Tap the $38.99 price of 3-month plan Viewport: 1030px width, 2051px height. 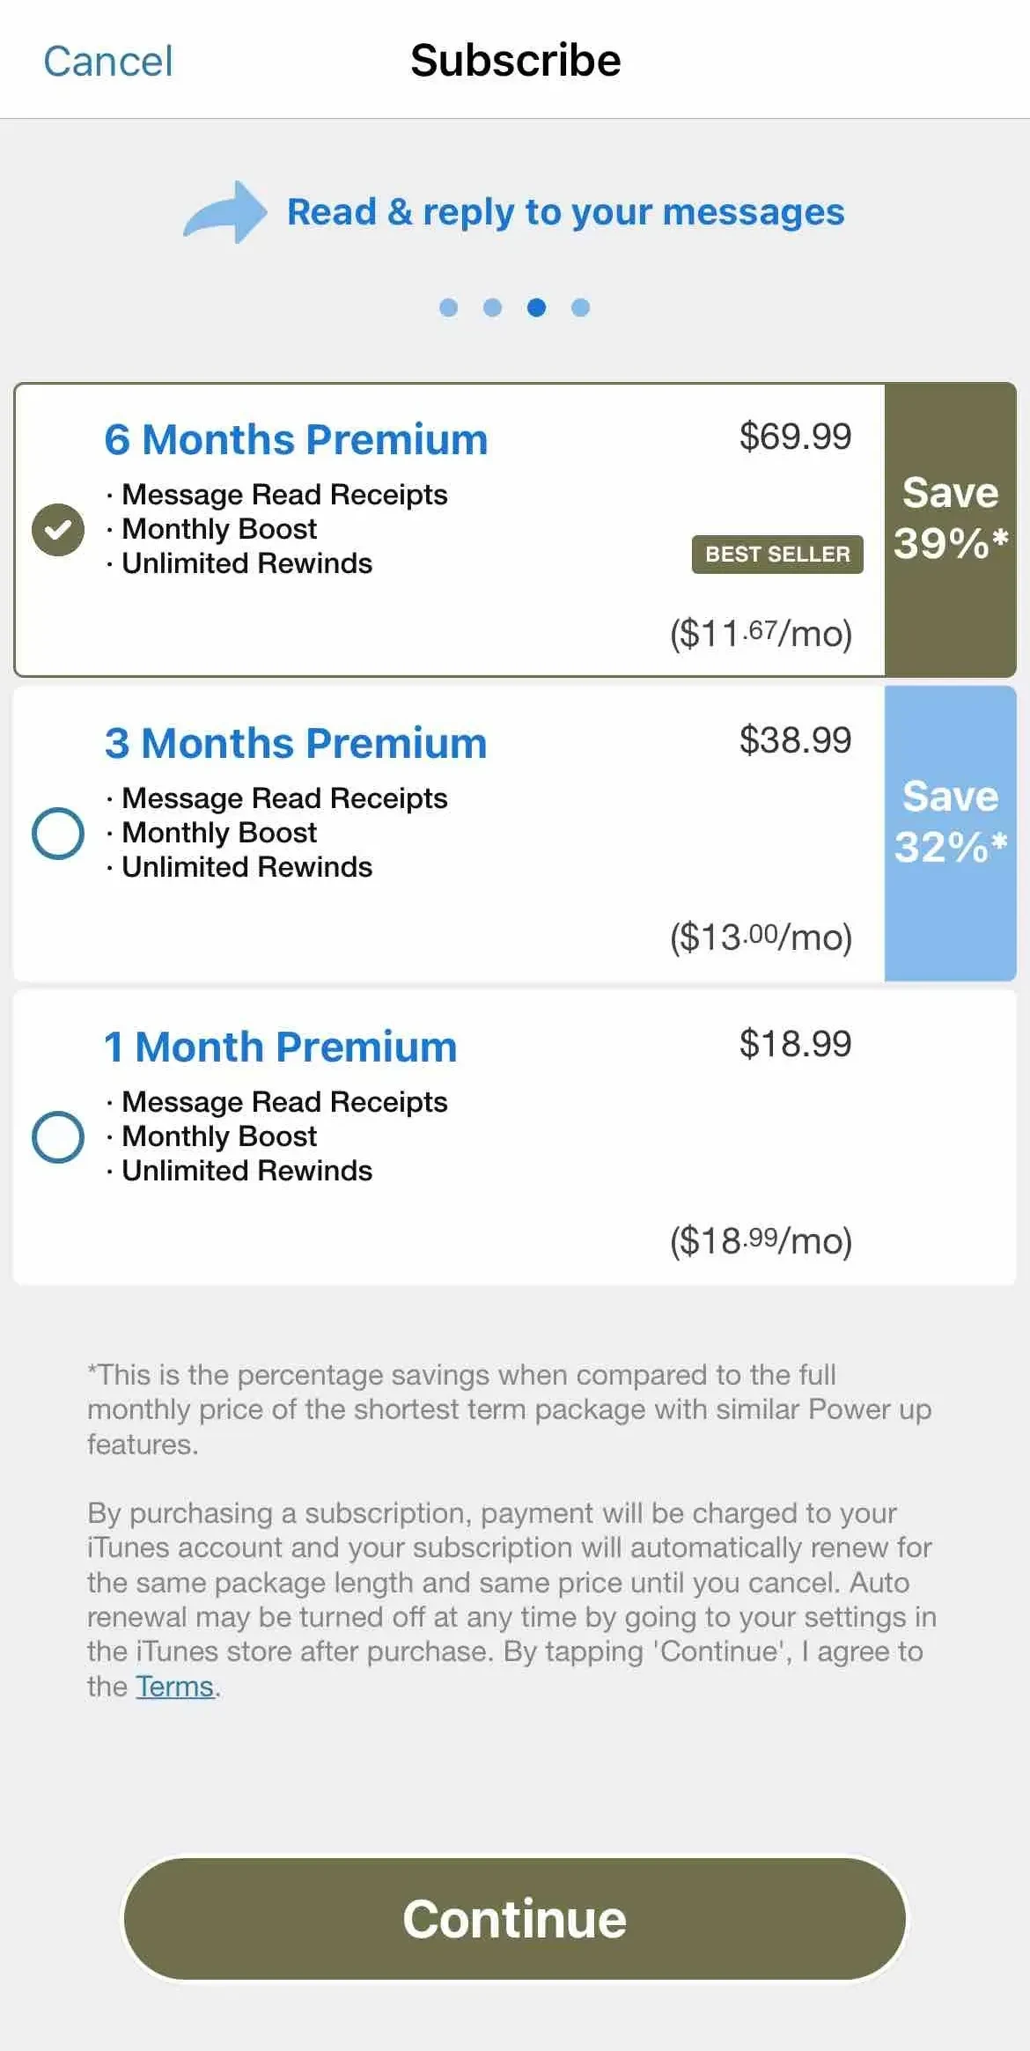pos(795,740)
